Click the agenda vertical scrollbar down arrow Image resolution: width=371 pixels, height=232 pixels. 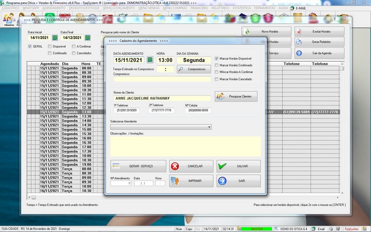[x=342, y=193]
